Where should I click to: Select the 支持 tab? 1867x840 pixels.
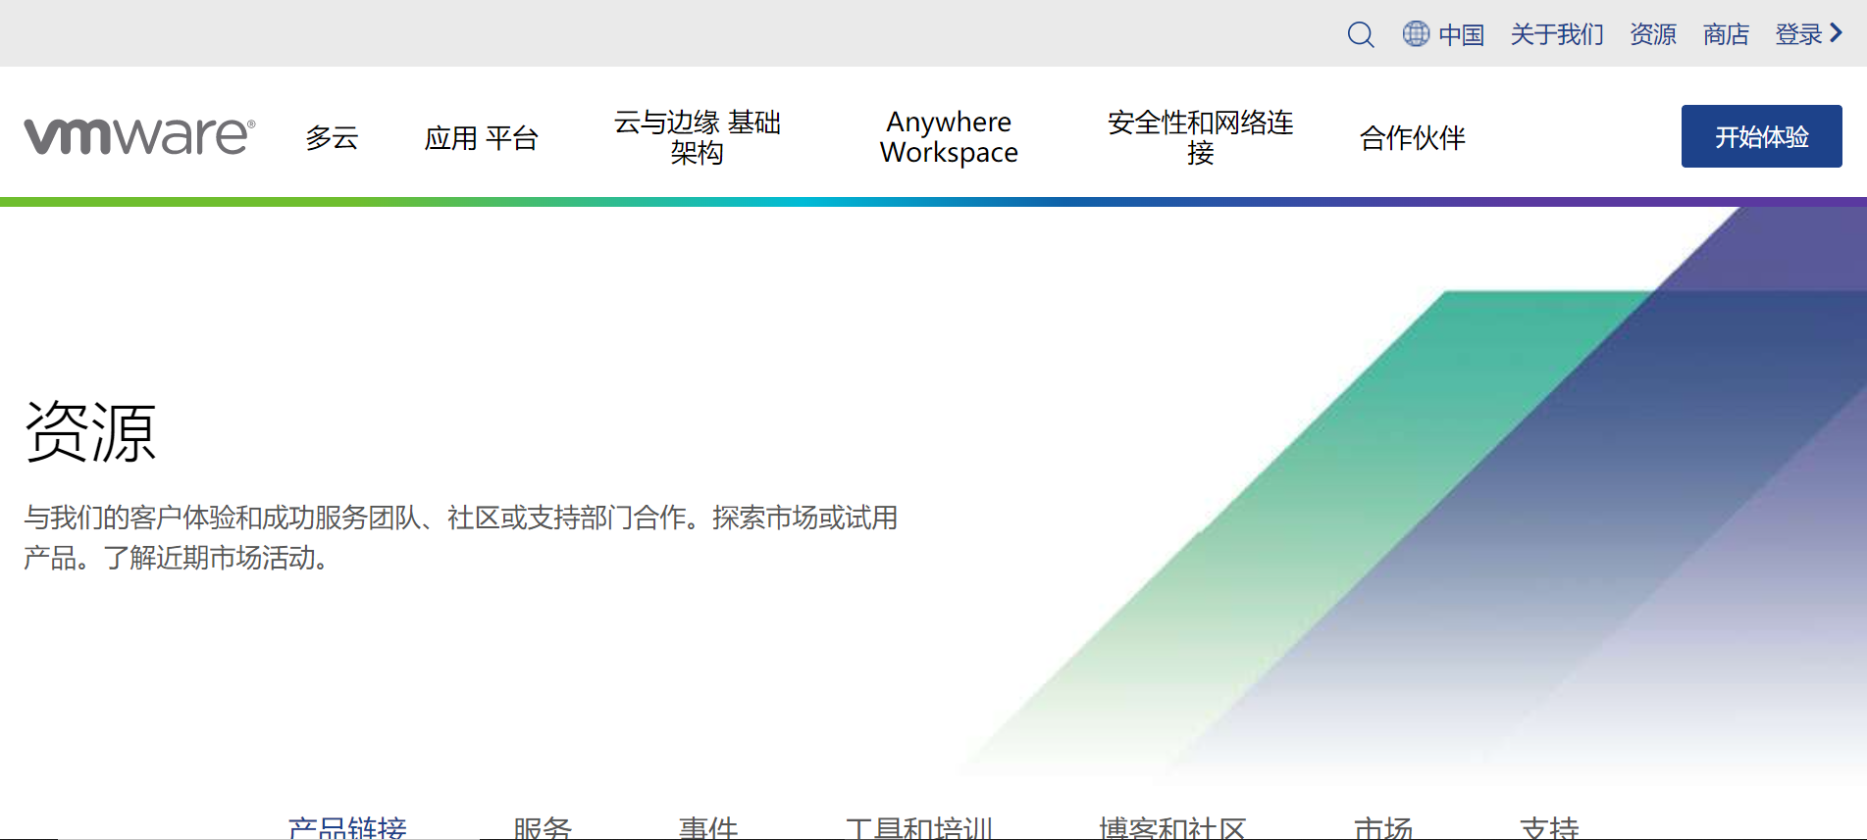pos(1549,828)
